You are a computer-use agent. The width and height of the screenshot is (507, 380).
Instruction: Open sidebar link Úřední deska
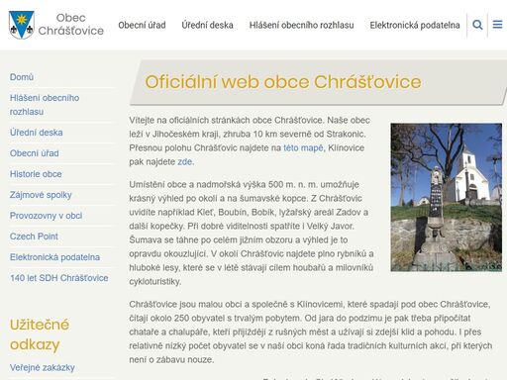tap(36, 133)
